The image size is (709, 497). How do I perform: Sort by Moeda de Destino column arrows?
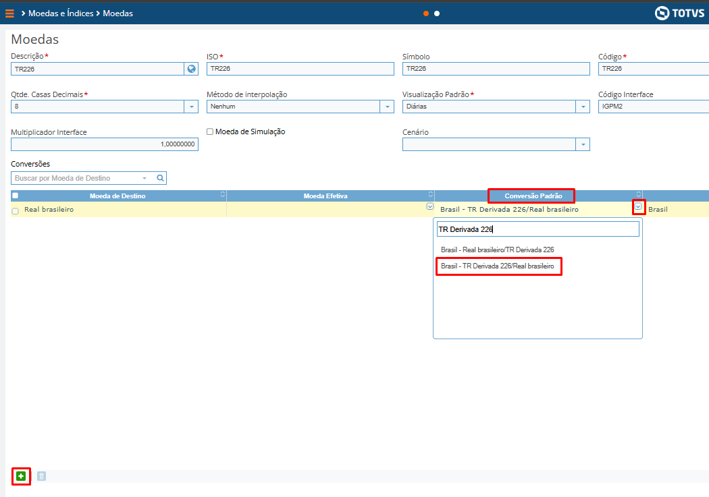(x=222, y=195)
